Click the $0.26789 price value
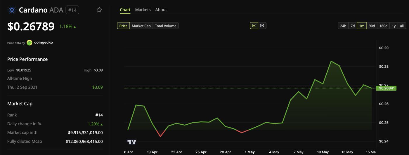The width and height of the screenshot is (409, 155). point(31,26)
